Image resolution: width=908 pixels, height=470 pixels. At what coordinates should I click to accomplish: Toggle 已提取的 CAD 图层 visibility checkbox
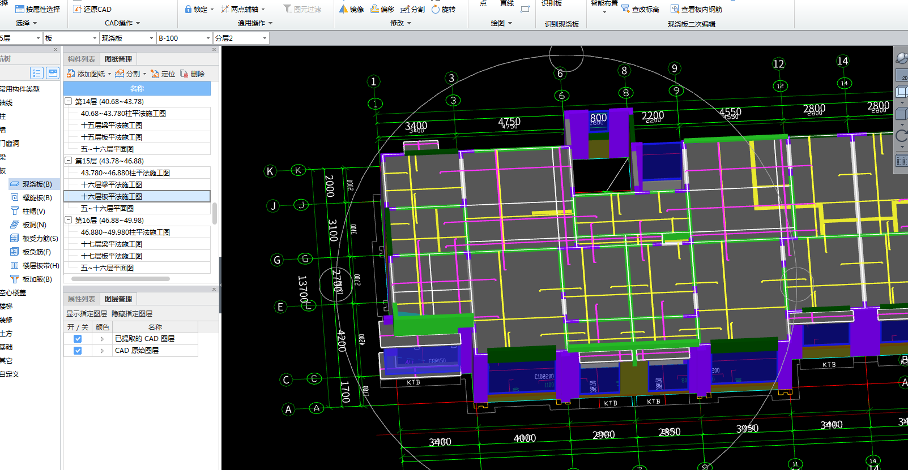click(x=78, y=339)
